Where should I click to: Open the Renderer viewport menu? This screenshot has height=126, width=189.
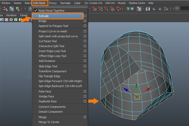click(x=12, y=15)
